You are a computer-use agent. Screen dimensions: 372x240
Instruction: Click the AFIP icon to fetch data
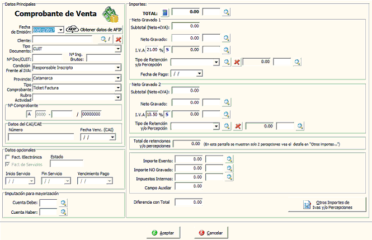click(x=72, y=29)
